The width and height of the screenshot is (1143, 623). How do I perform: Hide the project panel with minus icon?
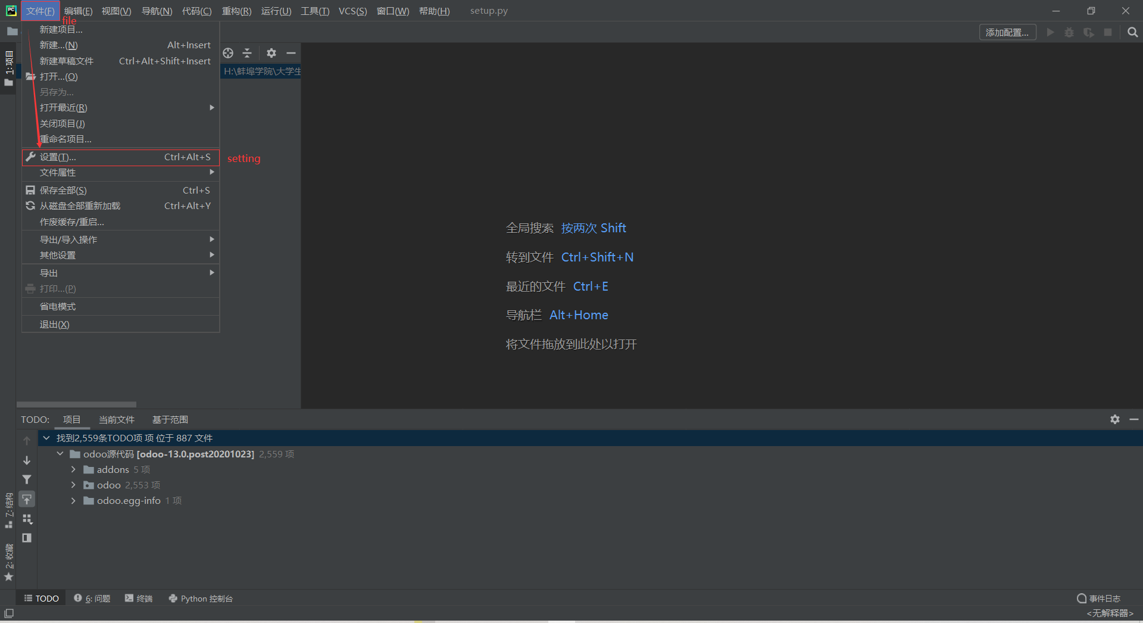(291, 53)
